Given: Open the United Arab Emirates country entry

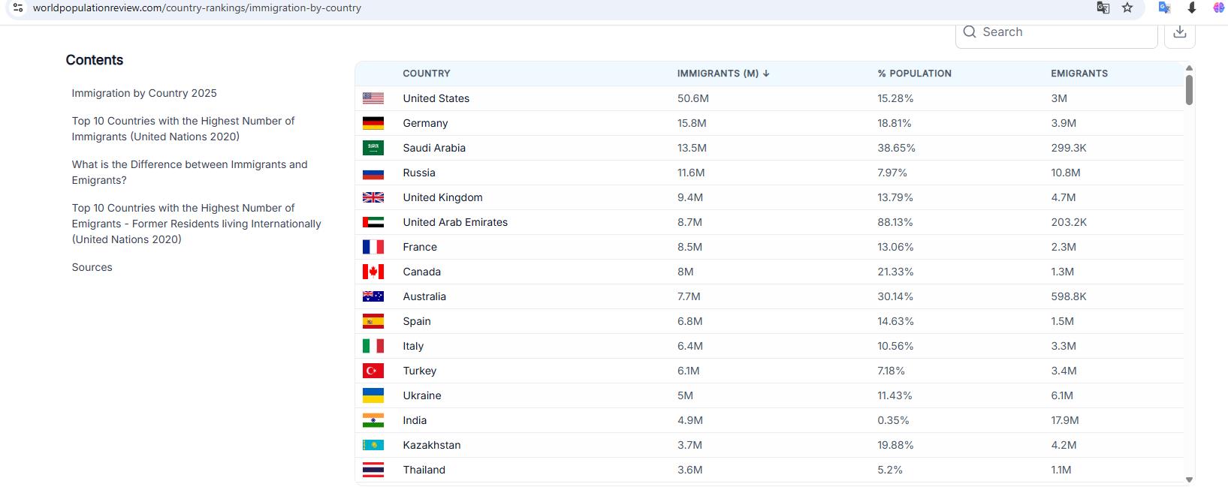Looking at the screenshot, I should (454, 222).
